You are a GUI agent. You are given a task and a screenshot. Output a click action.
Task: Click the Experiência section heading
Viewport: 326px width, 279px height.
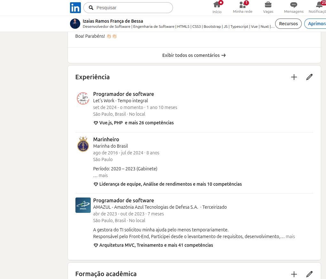pos(92,77)
